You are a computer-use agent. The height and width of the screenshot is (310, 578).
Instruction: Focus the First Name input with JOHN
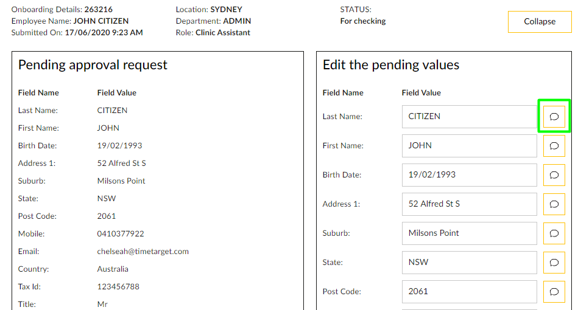click(x=469, y=146)
